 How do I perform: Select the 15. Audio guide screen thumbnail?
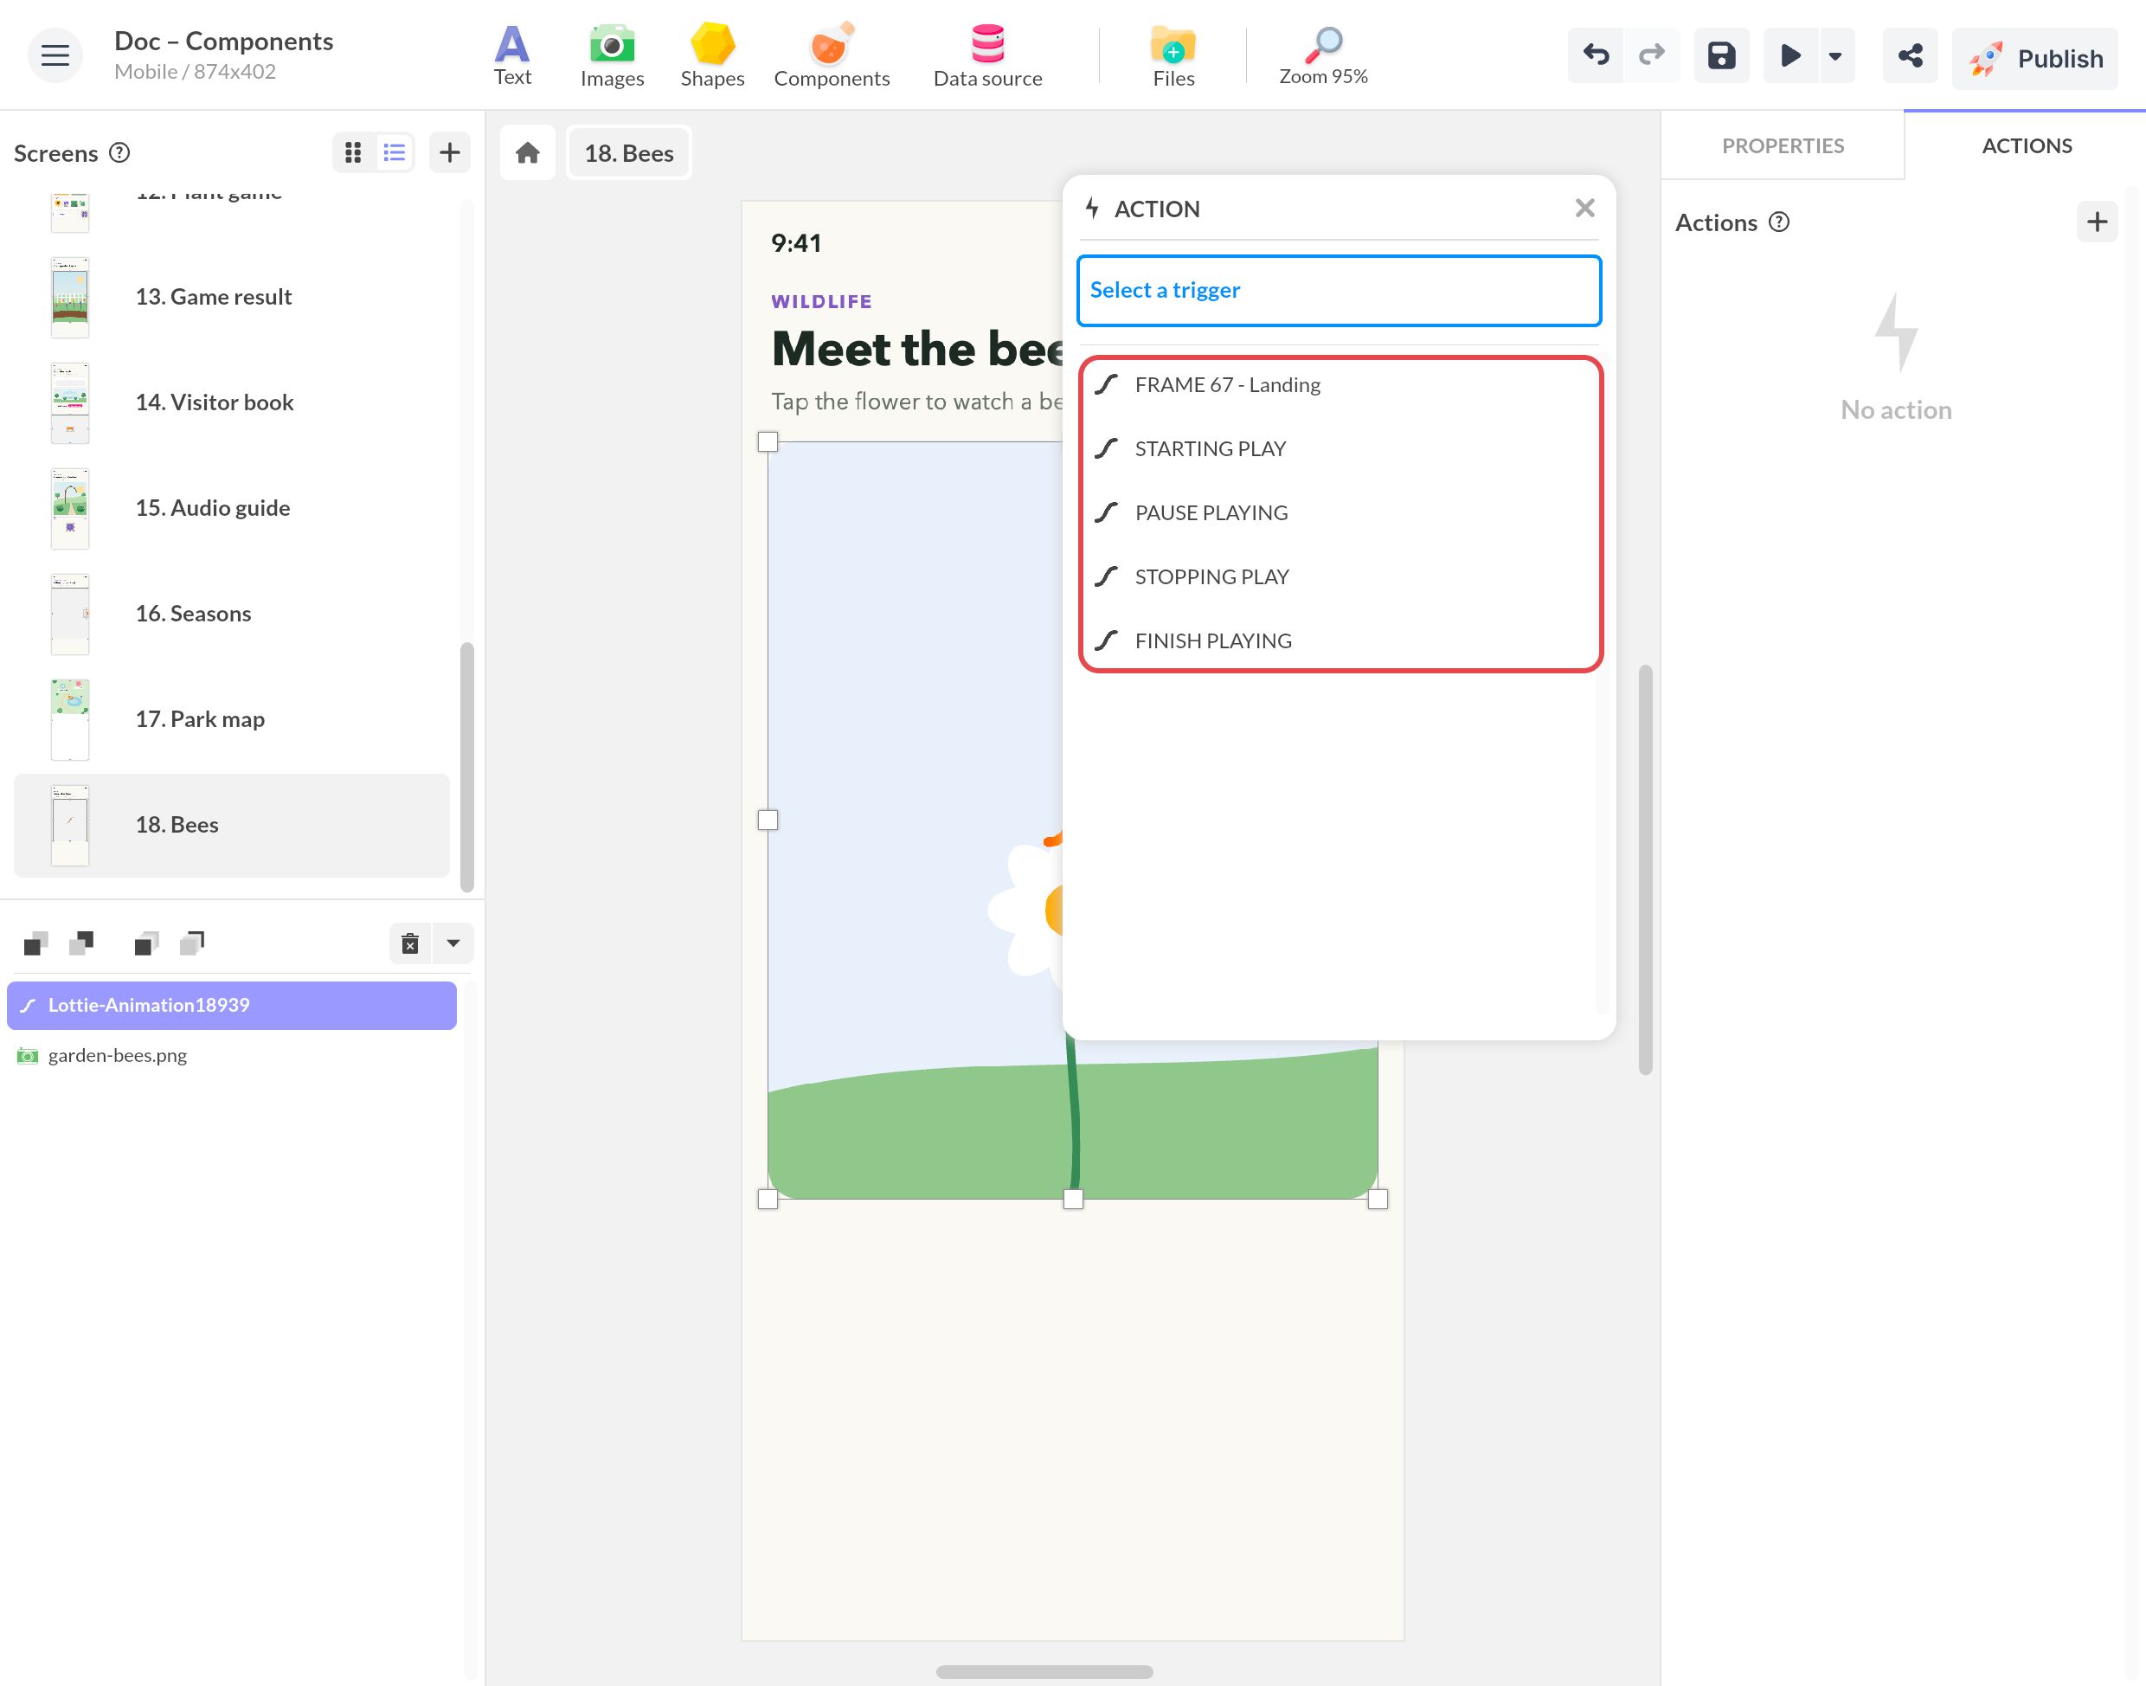[70, 507]
